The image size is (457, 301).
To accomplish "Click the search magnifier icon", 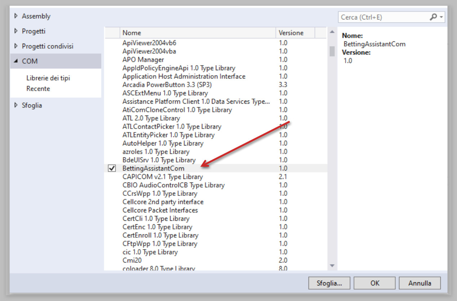I will click(x=434, y=17).
